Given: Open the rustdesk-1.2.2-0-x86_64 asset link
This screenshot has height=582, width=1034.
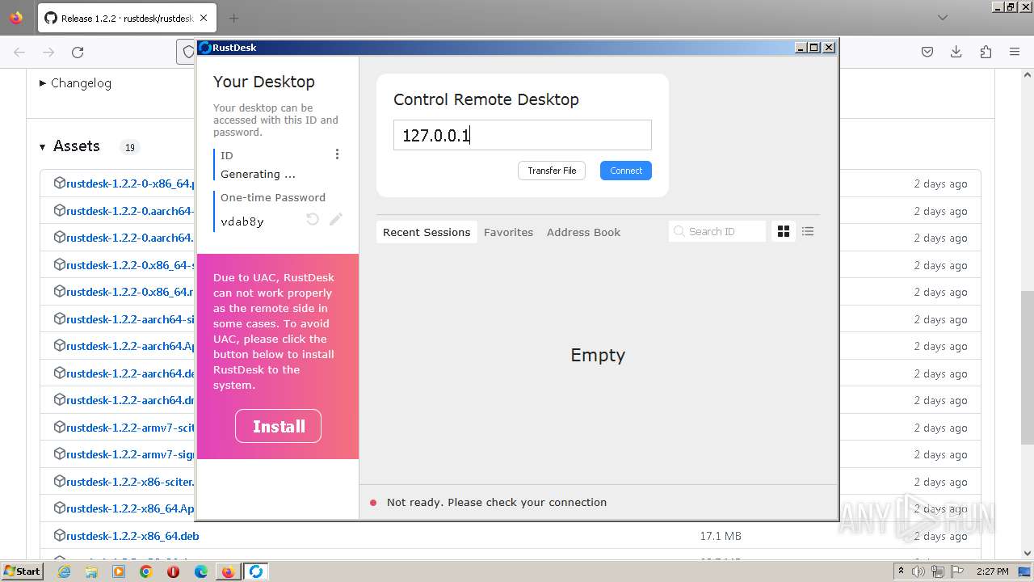Looking at the screenshot, I should point(130,183).
